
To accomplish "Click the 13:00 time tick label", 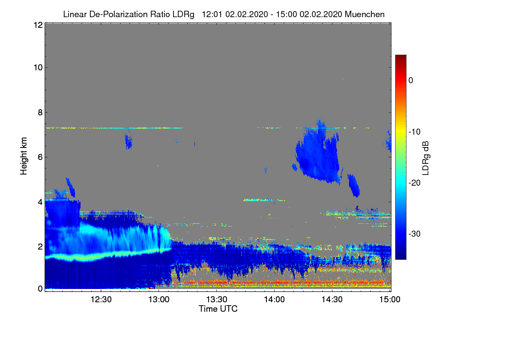I will coord(159,299).
